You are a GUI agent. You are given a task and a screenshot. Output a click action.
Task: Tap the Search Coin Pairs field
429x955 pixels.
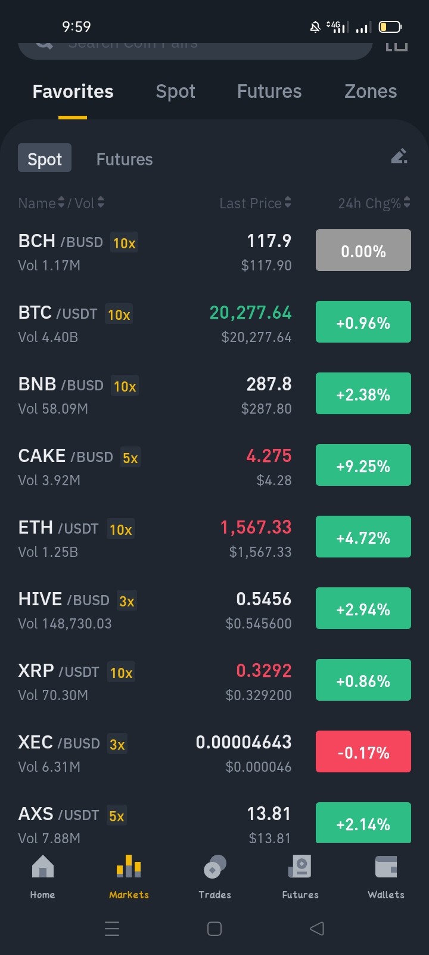click(195, 48)
